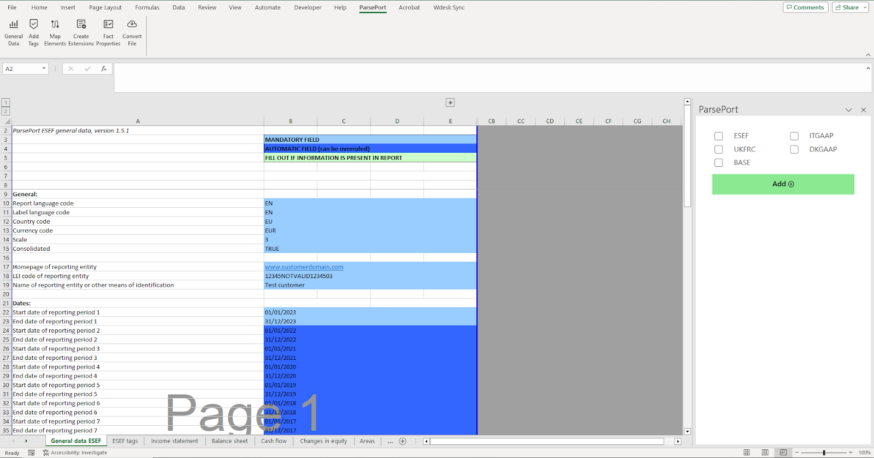874x458 pixels.
Task: Open the Formulas ribbon tab
Action: tap(147, 8)
